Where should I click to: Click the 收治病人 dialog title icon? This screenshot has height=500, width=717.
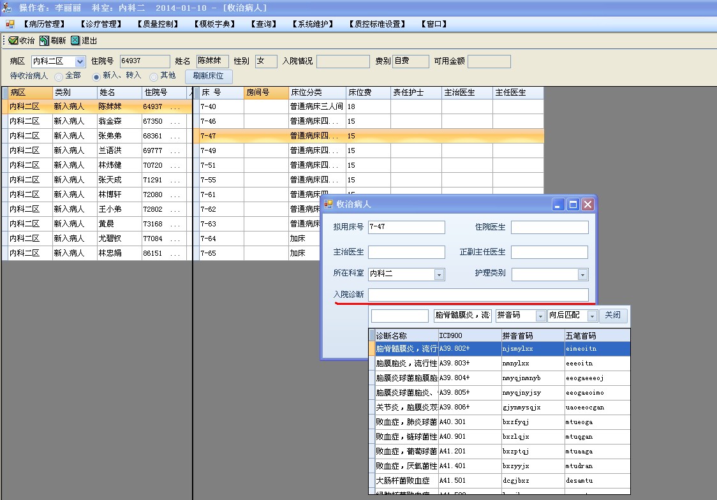point(329,204)
